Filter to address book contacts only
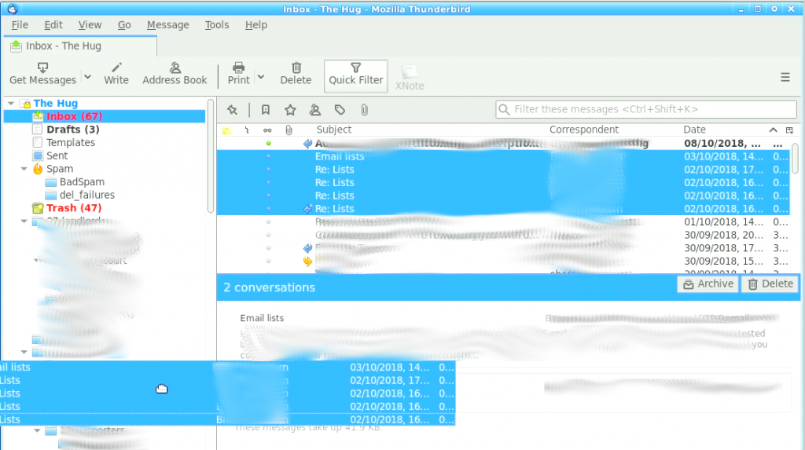The height and width of the screenshot is (450, 805). [x=314, y=110]
